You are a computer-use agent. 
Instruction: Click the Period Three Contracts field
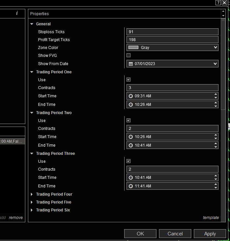(172, 169)
